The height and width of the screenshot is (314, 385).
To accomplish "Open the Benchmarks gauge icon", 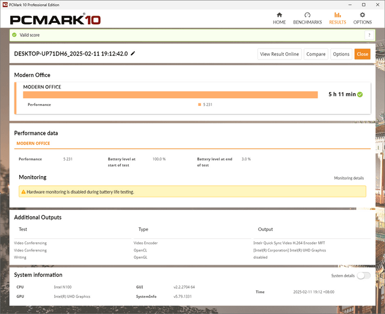I will coord(307,15).
